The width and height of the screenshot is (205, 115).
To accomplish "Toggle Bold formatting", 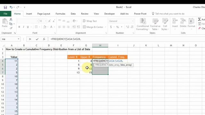I will 19,27.
